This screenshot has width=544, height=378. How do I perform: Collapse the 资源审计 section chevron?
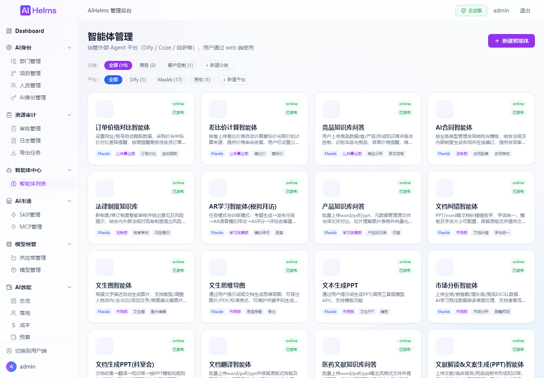(x=70, y=115)
